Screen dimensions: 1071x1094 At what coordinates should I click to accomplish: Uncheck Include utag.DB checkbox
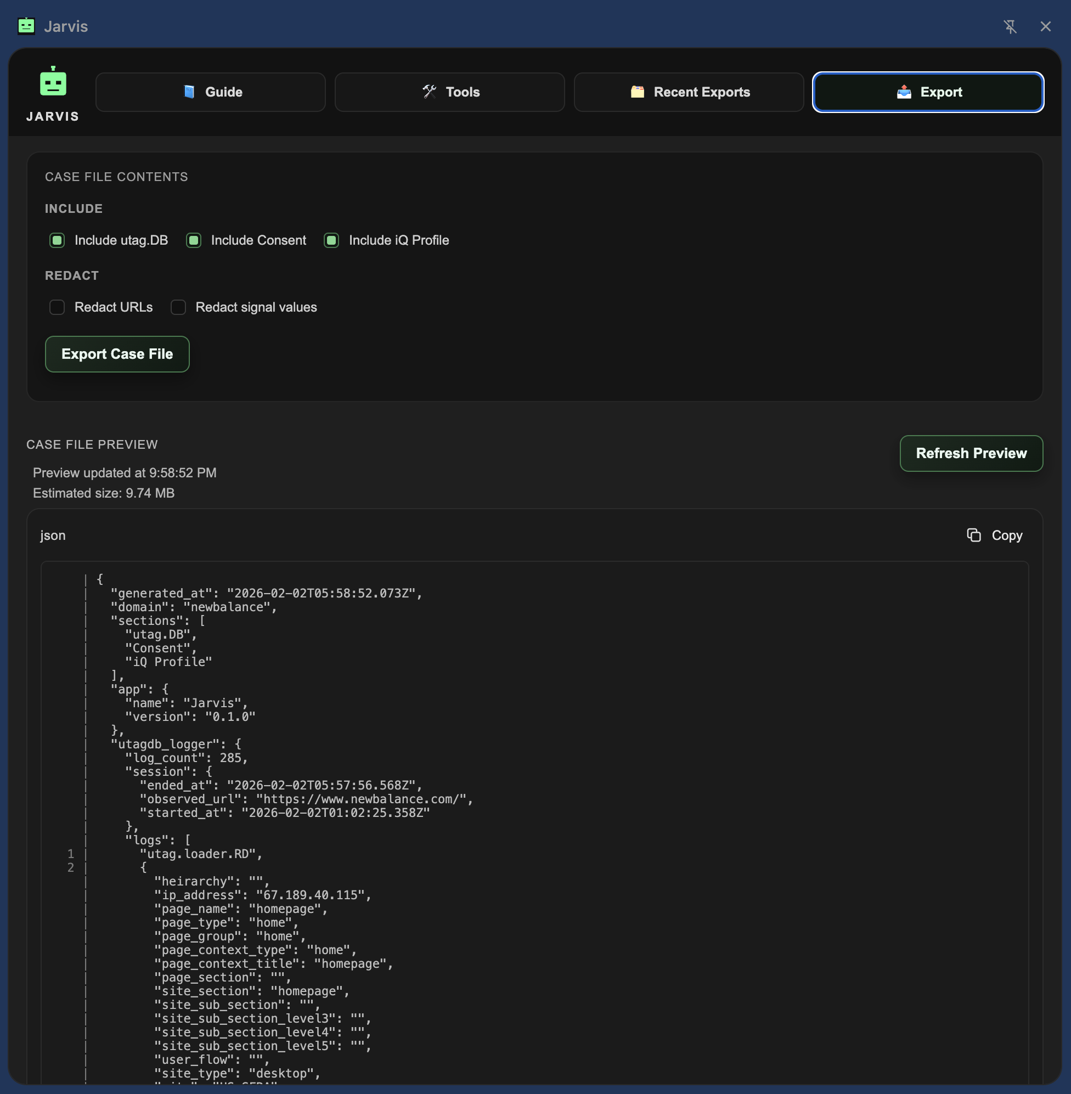(57, 240)
